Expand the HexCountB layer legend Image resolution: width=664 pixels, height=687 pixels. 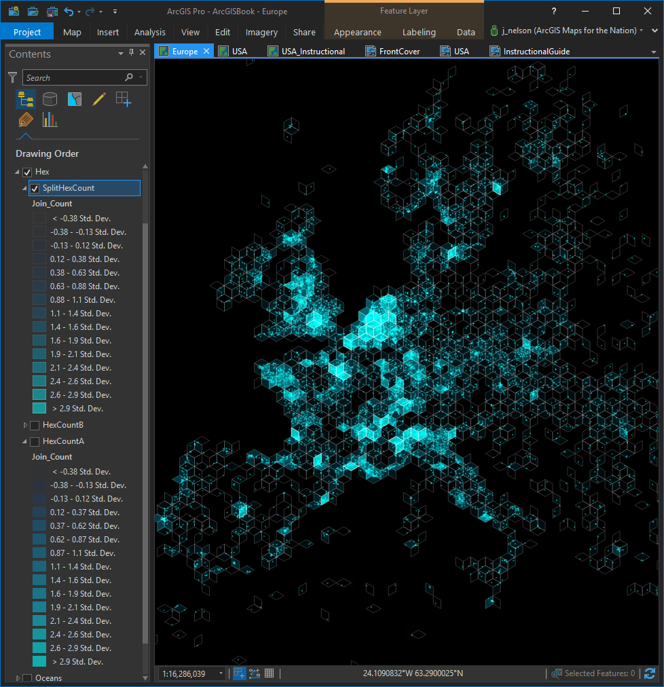pyautogui.click(x=26, y=426)
